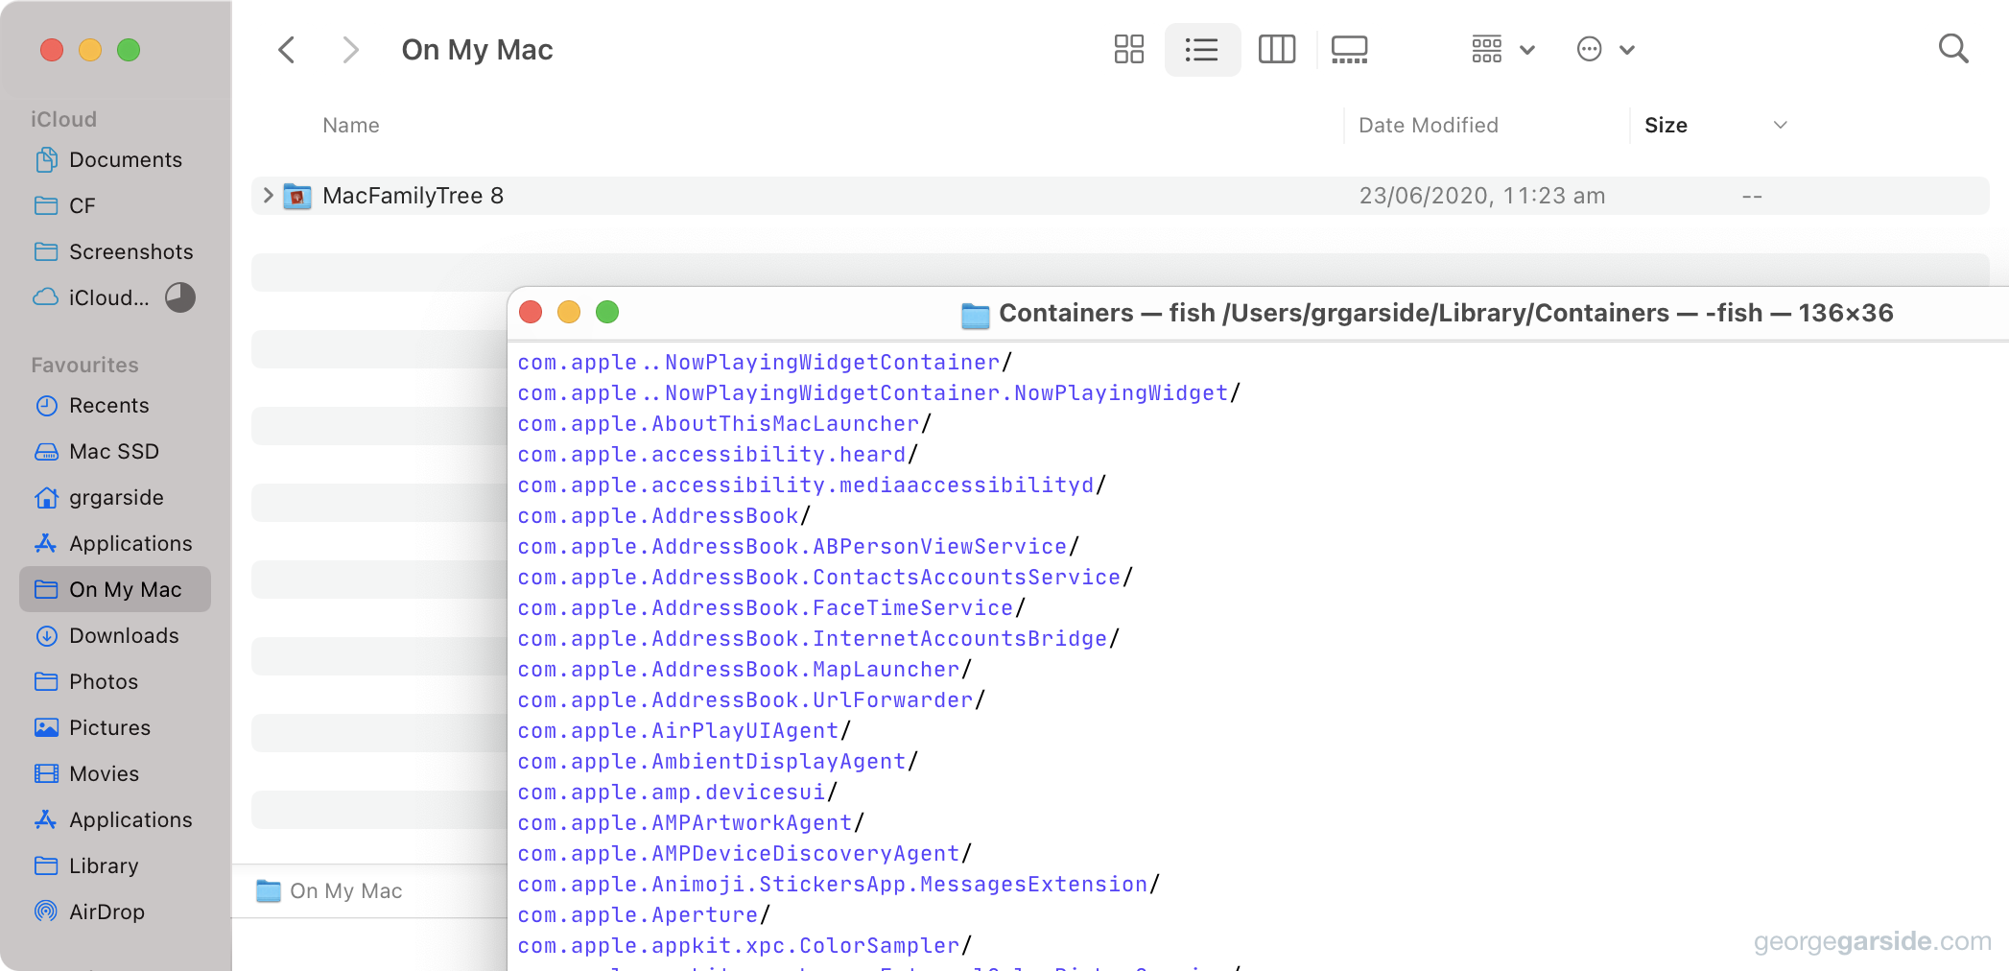This screenshot has width=2009, height=971.
Task: Click com.apple.accessibility.heard line in Terminal
Action: (x=718, y=455)
